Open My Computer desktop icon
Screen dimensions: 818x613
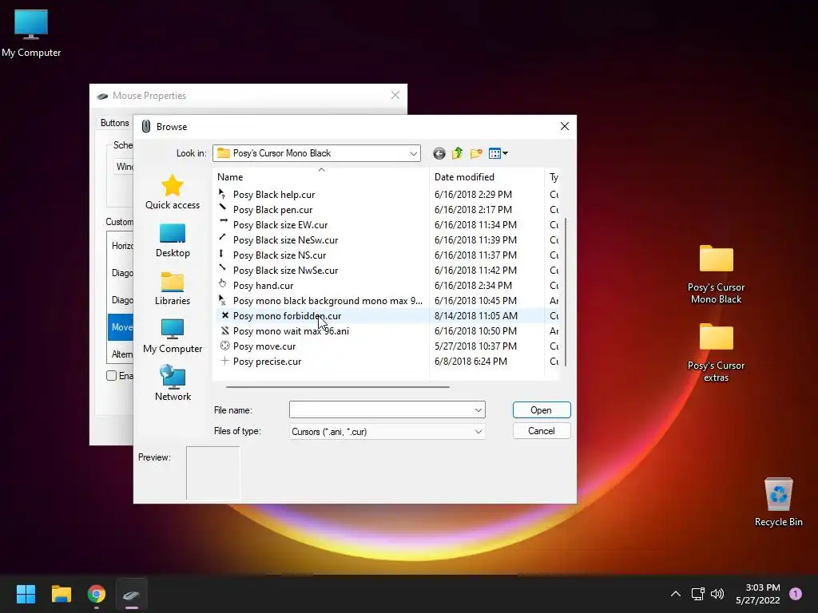[31, 33]
